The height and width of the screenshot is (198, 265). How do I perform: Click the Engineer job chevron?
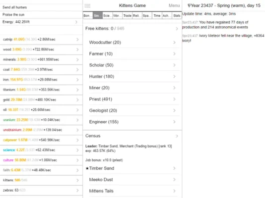coord(174,122)
